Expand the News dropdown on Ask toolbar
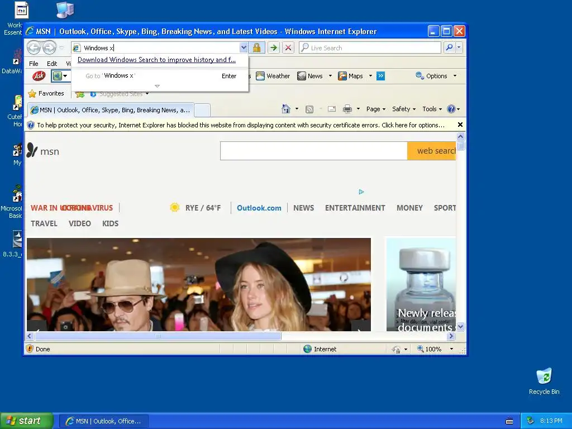The image size is (572, 429). tap(330, 76)
